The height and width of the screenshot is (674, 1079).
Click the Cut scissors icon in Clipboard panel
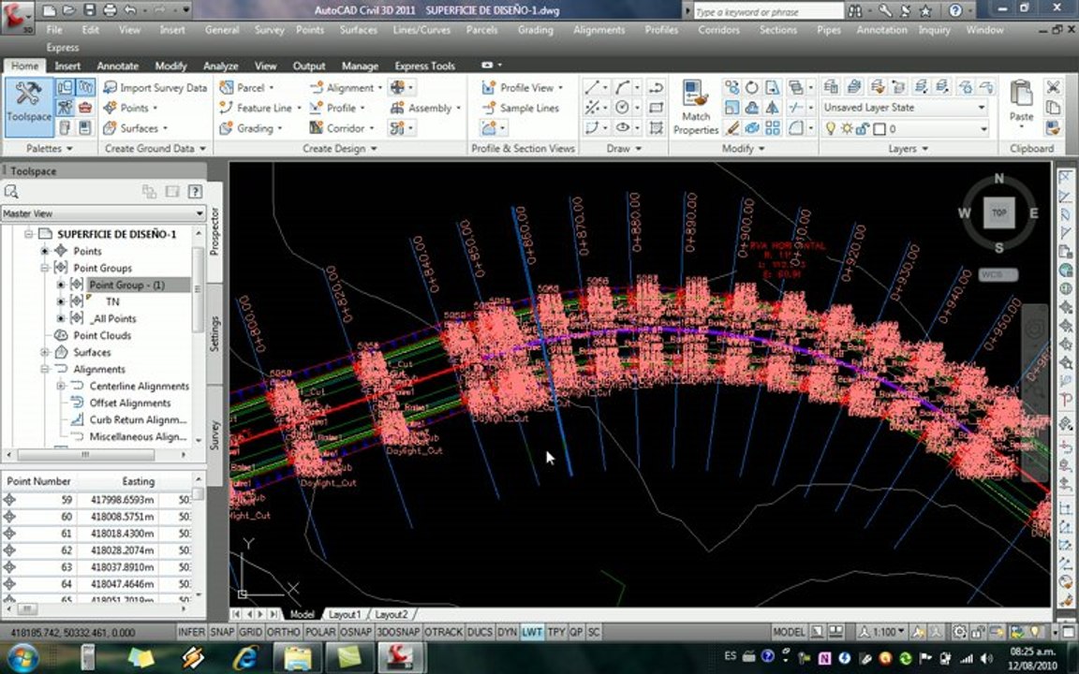[1053, 87]
